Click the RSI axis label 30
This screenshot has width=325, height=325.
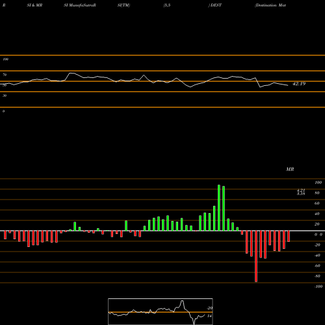pyautogui.click(x=5, y=96)
